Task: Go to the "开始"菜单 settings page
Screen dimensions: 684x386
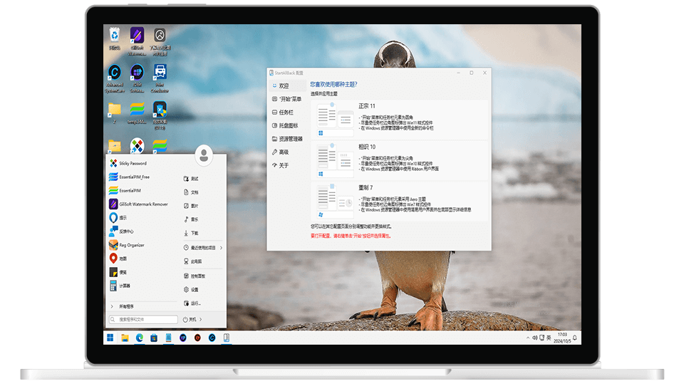Action: tap(289, 99)
